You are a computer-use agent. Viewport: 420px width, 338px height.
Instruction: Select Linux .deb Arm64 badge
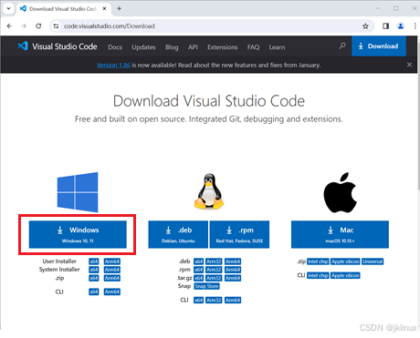coord(233,261)
